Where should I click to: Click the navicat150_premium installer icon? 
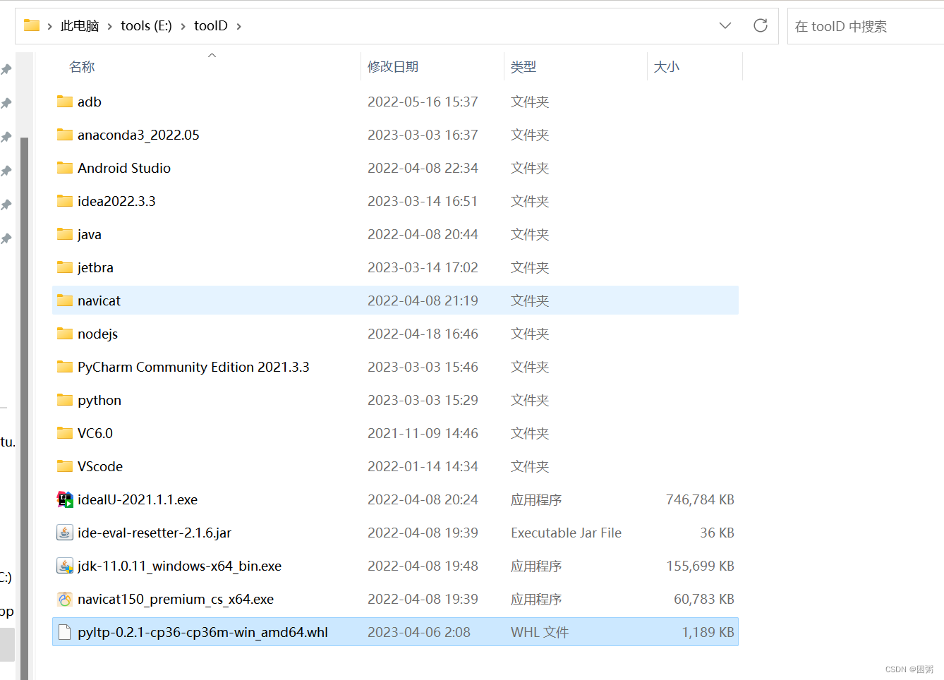(x=65, y=599)
